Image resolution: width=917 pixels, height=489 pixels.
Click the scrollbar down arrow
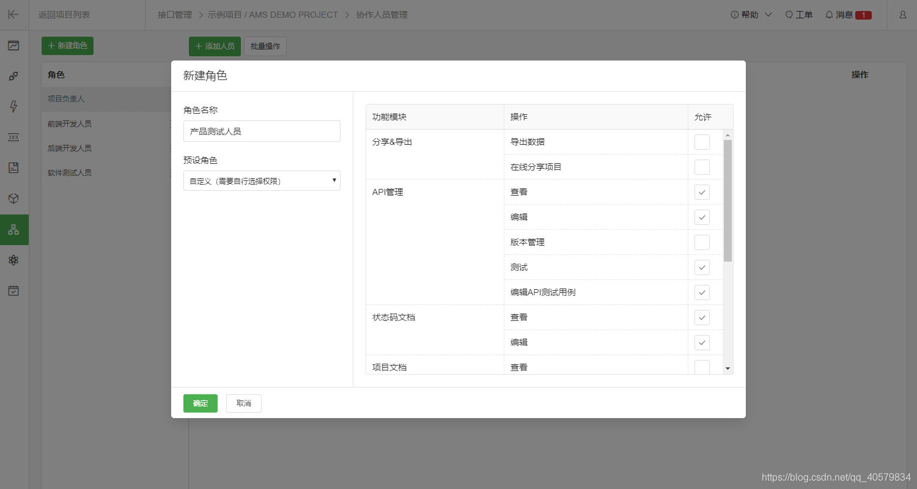(x=727, y=368)
